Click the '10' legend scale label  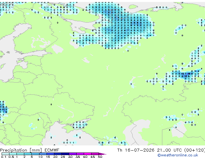click(40, 157)
